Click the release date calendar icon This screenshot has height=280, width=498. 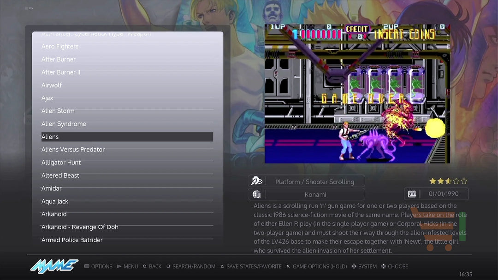[x=412, y=194]
